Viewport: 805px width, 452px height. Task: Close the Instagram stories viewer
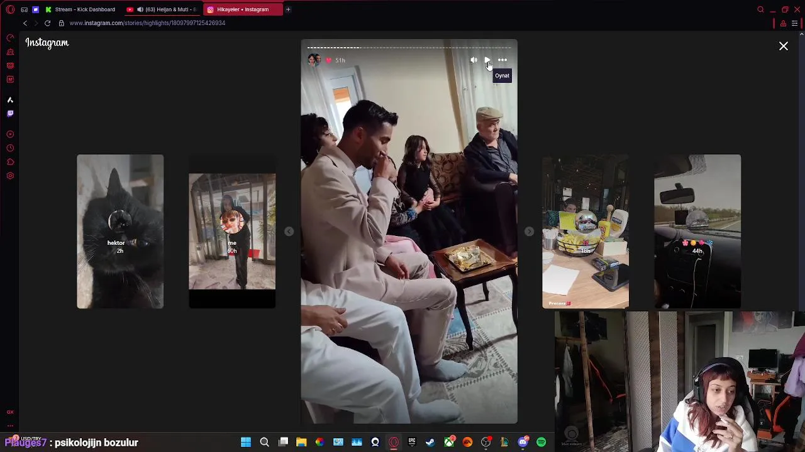tap(784, 46)
